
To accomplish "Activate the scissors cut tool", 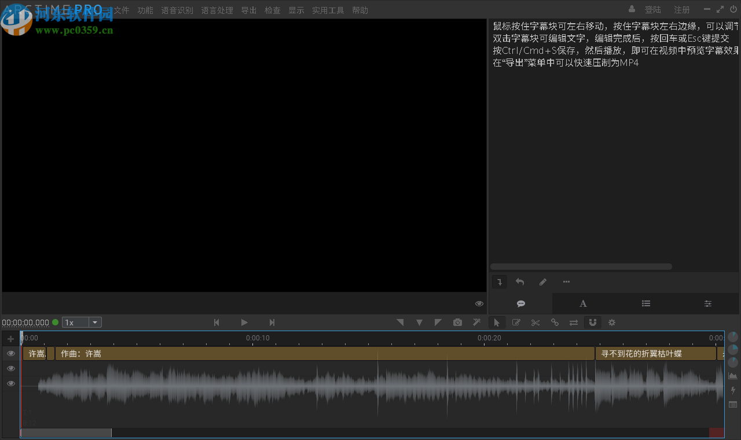I will click(x=535, y=322).
